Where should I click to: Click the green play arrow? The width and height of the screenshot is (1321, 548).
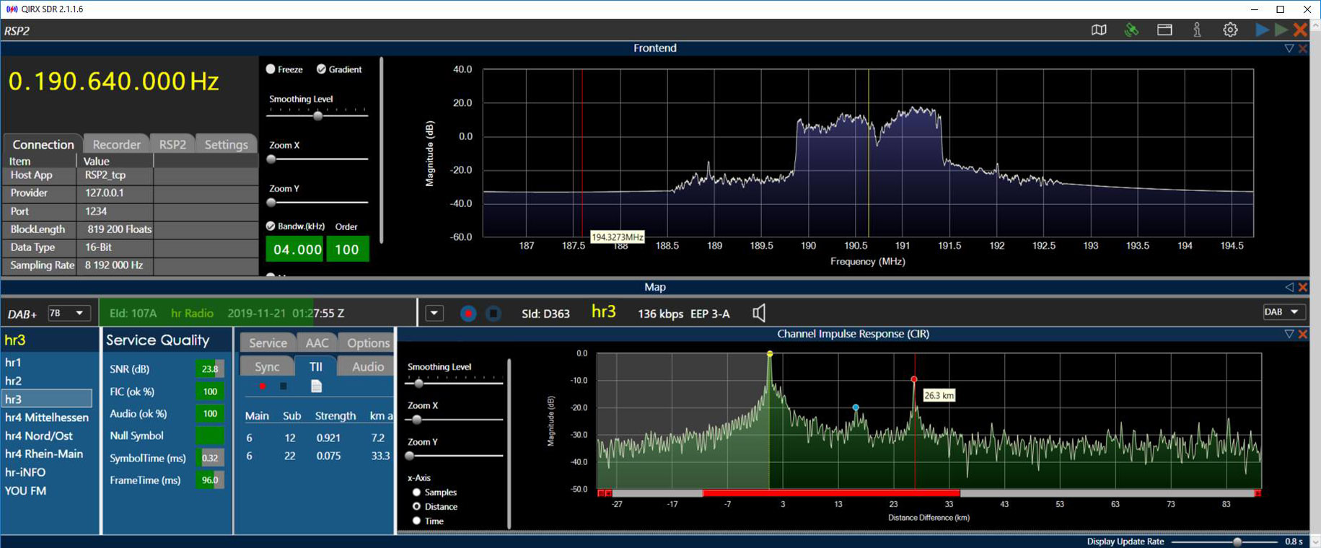(1281, 30)
